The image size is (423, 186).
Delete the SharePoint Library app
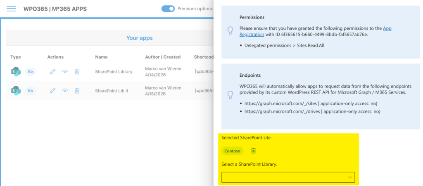point(77,72)
